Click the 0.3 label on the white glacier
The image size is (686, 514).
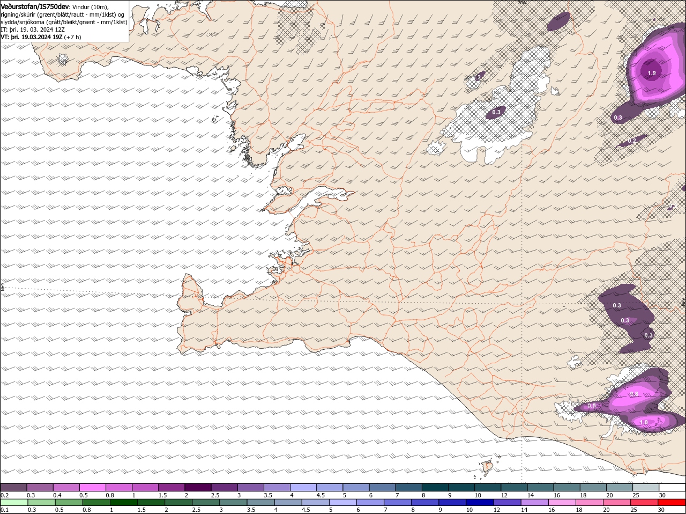pos(496,112)
